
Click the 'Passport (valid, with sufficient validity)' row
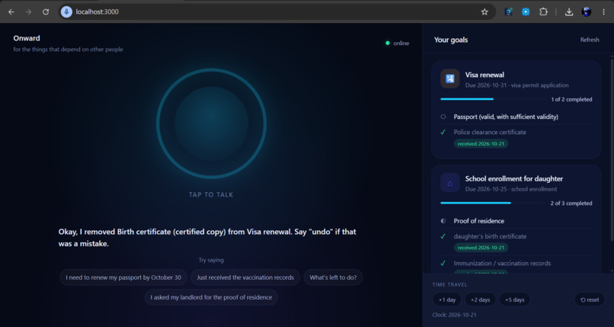[516, 117]
